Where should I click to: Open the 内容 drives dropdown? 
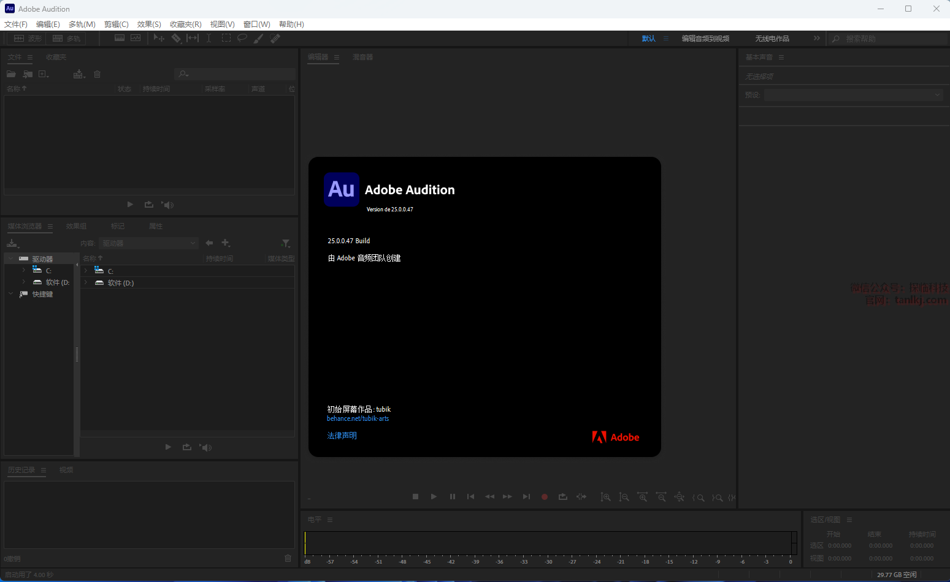(149, 243)
